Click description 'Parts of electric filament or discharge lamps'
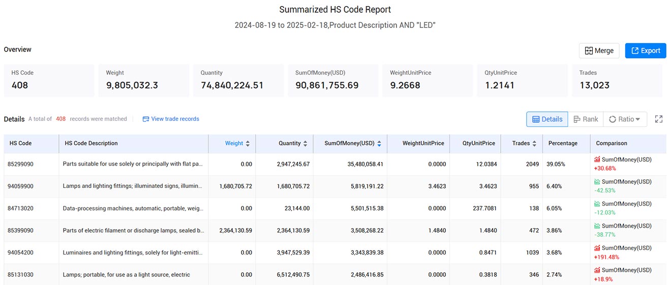 coord(133,231)
